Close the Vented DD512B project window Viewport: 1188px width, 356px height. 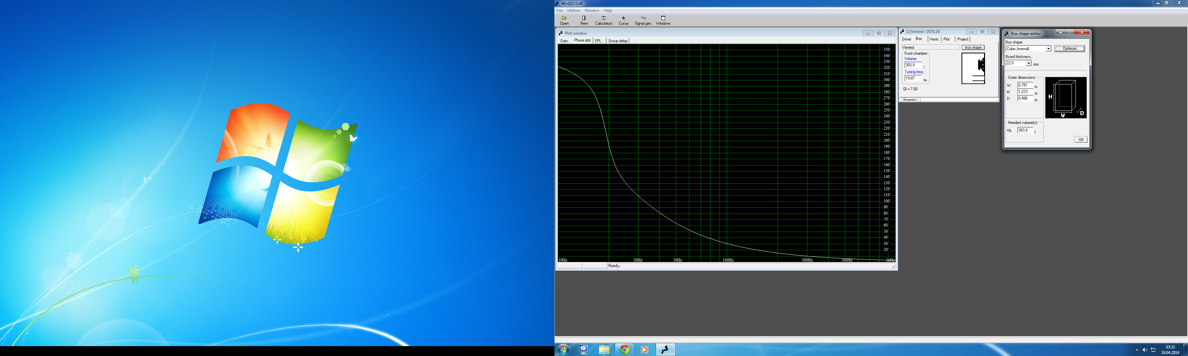coord(993,32)
